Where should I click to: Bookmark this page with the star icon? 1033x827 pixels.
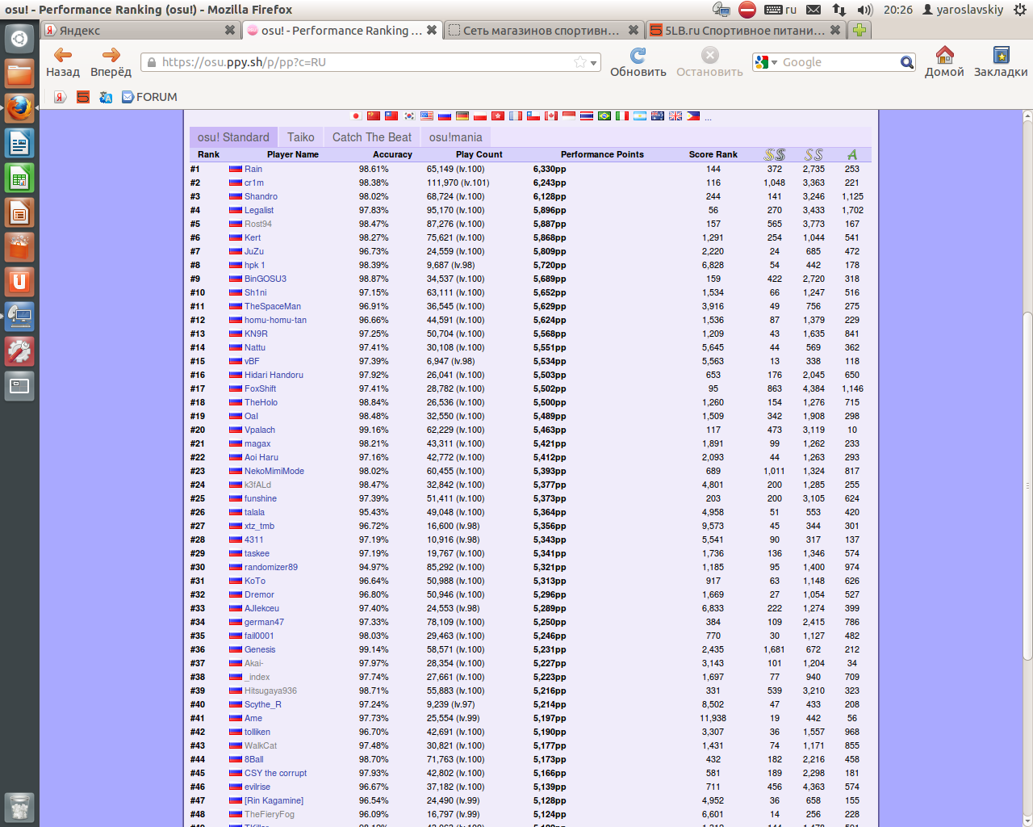point(579,62)
